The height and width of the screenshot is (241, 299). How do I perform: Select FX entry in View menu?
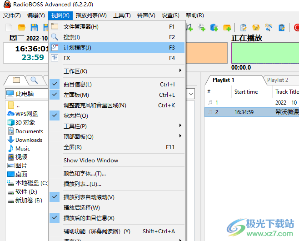pyautogui.click(x=117, y=58)
